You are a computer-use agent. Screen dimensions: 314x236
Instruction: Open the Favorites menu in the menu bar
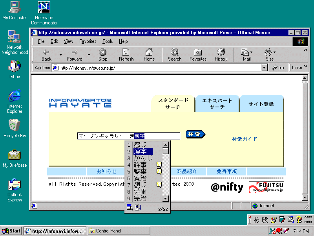88,41
